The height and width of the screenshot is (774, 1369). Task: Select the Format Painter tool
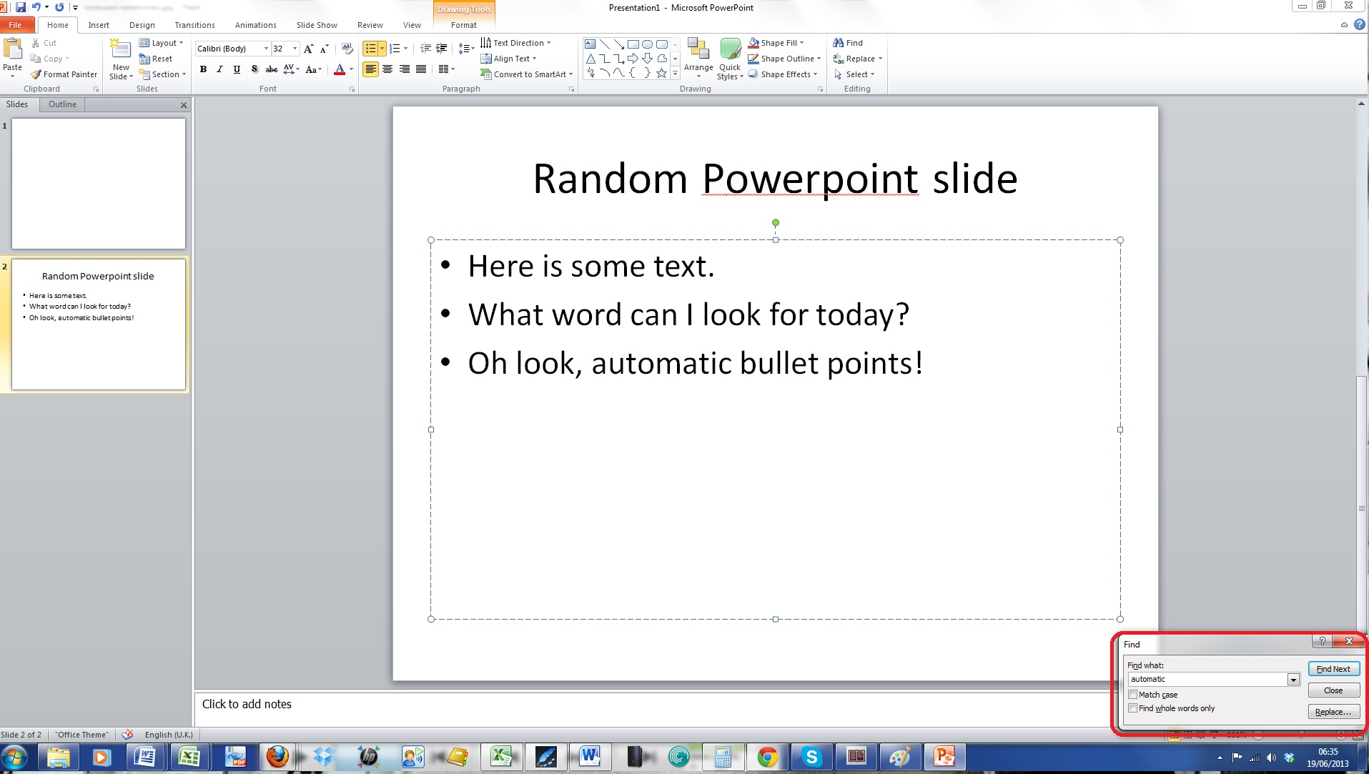[64, 74]
